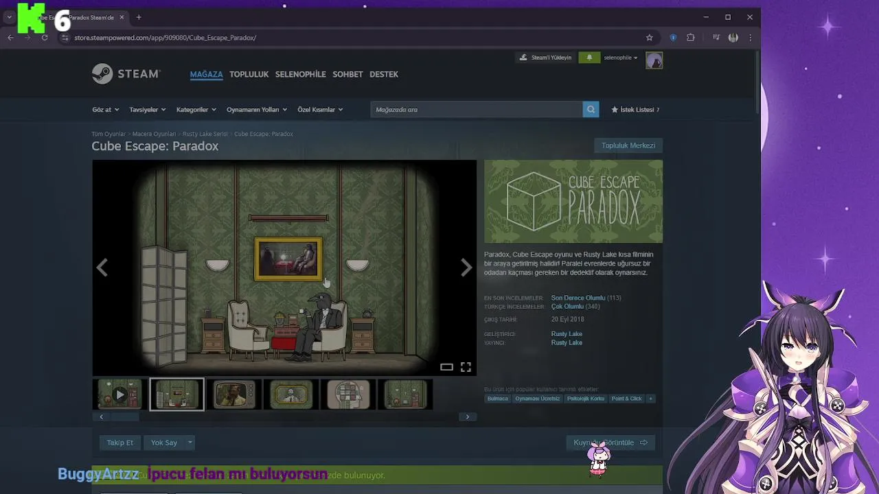Image resolution: width=879 pixels, height=494 pixels.
Task: Open the İstek Listesi wishlist button
Action: coord(636,110)
